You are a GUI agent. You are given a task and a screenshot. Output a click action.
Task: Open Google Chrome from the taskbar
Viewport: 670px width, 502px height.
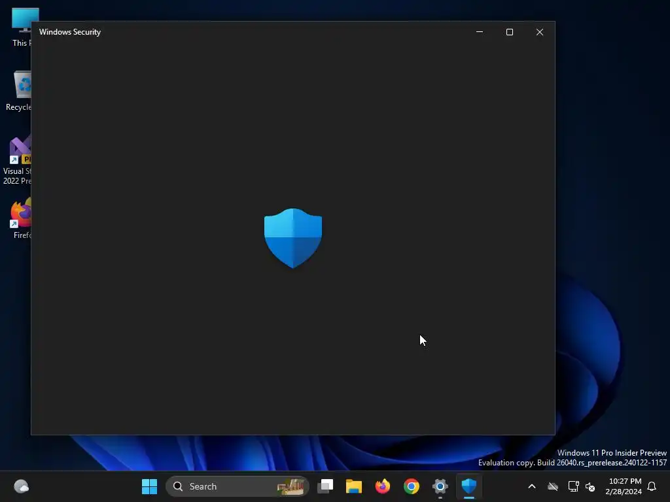412,486
